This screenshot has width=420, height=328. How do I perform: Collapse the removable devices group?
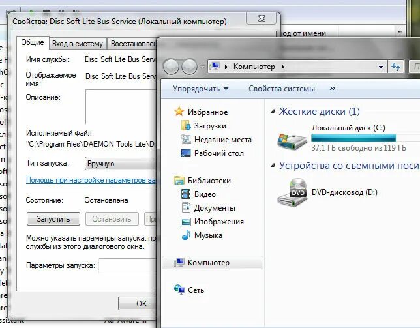[273, 166]
